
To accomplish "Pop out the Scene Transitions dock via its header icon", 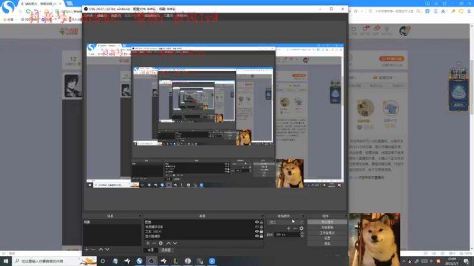I will [x=303, y=216].
